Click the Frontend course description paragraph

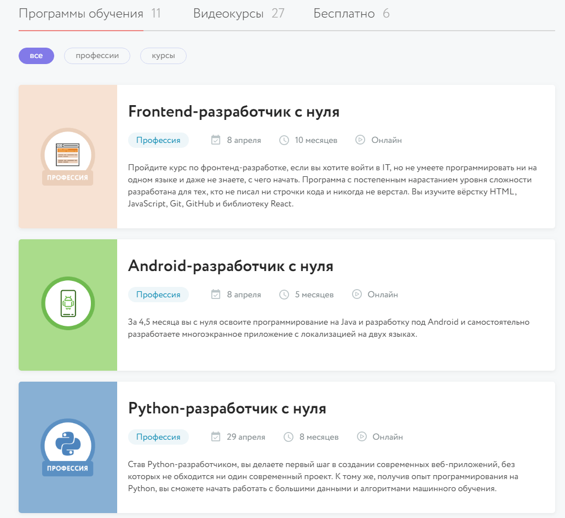pyautogui.click(x=332, y=186)
